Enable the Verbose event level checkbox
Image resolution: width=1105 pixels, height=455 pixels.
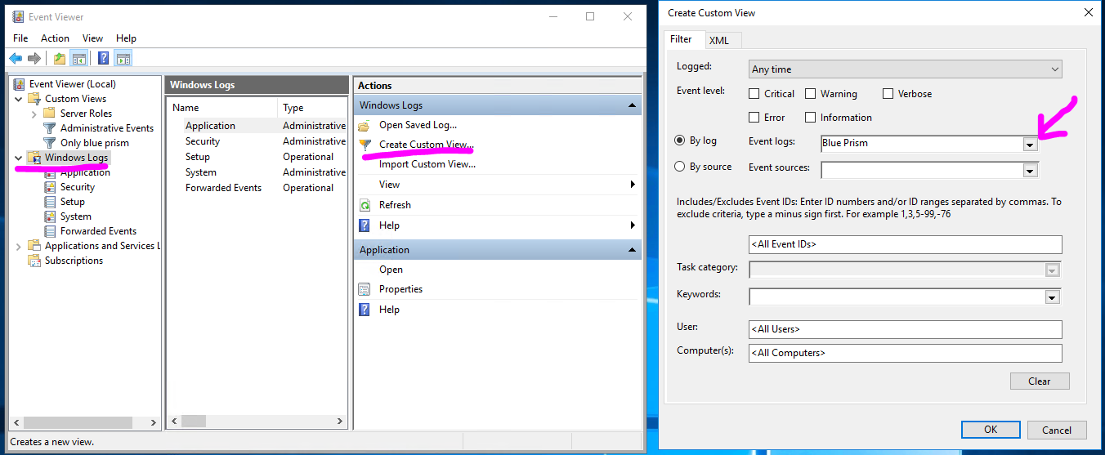(x=888, y=94)
